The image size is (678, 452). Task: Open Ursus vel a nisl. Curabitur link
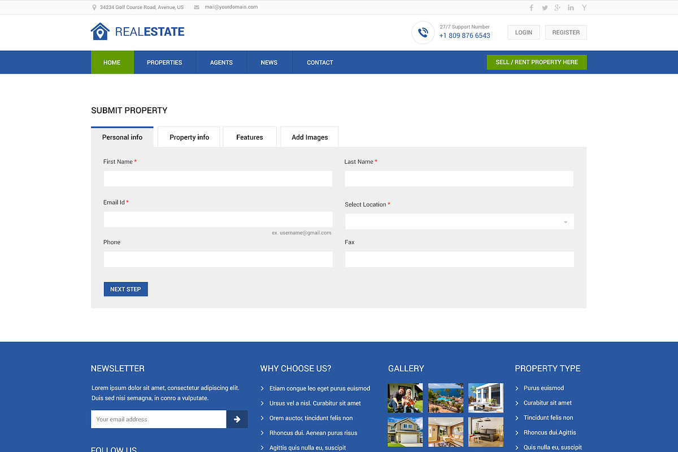pyautogui.click(x=315, y=403)
